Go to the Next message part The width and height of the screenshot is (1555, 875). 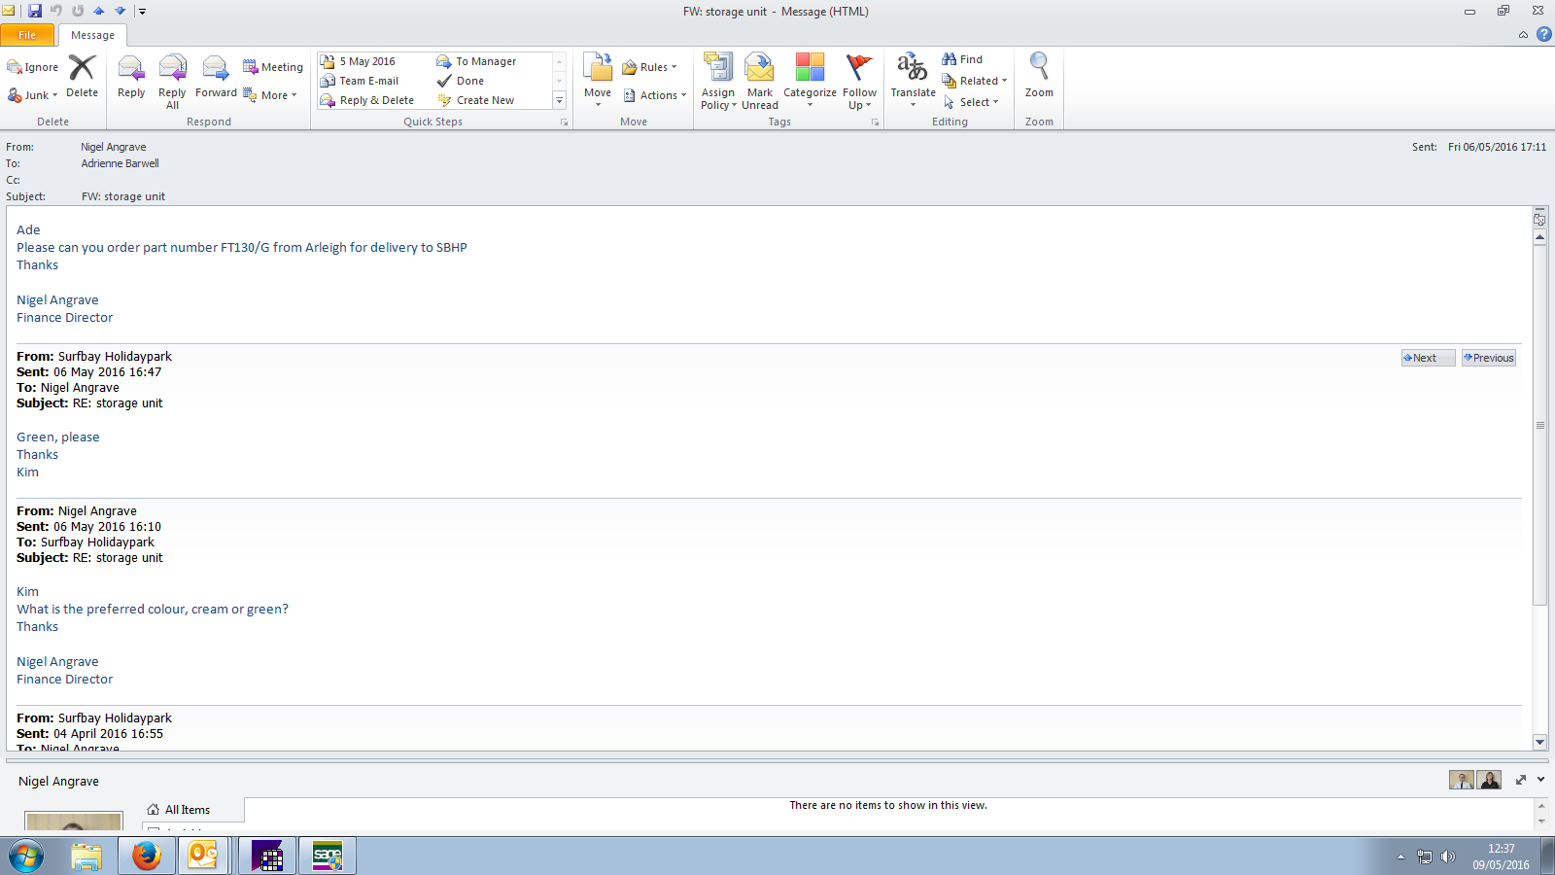1428,358
